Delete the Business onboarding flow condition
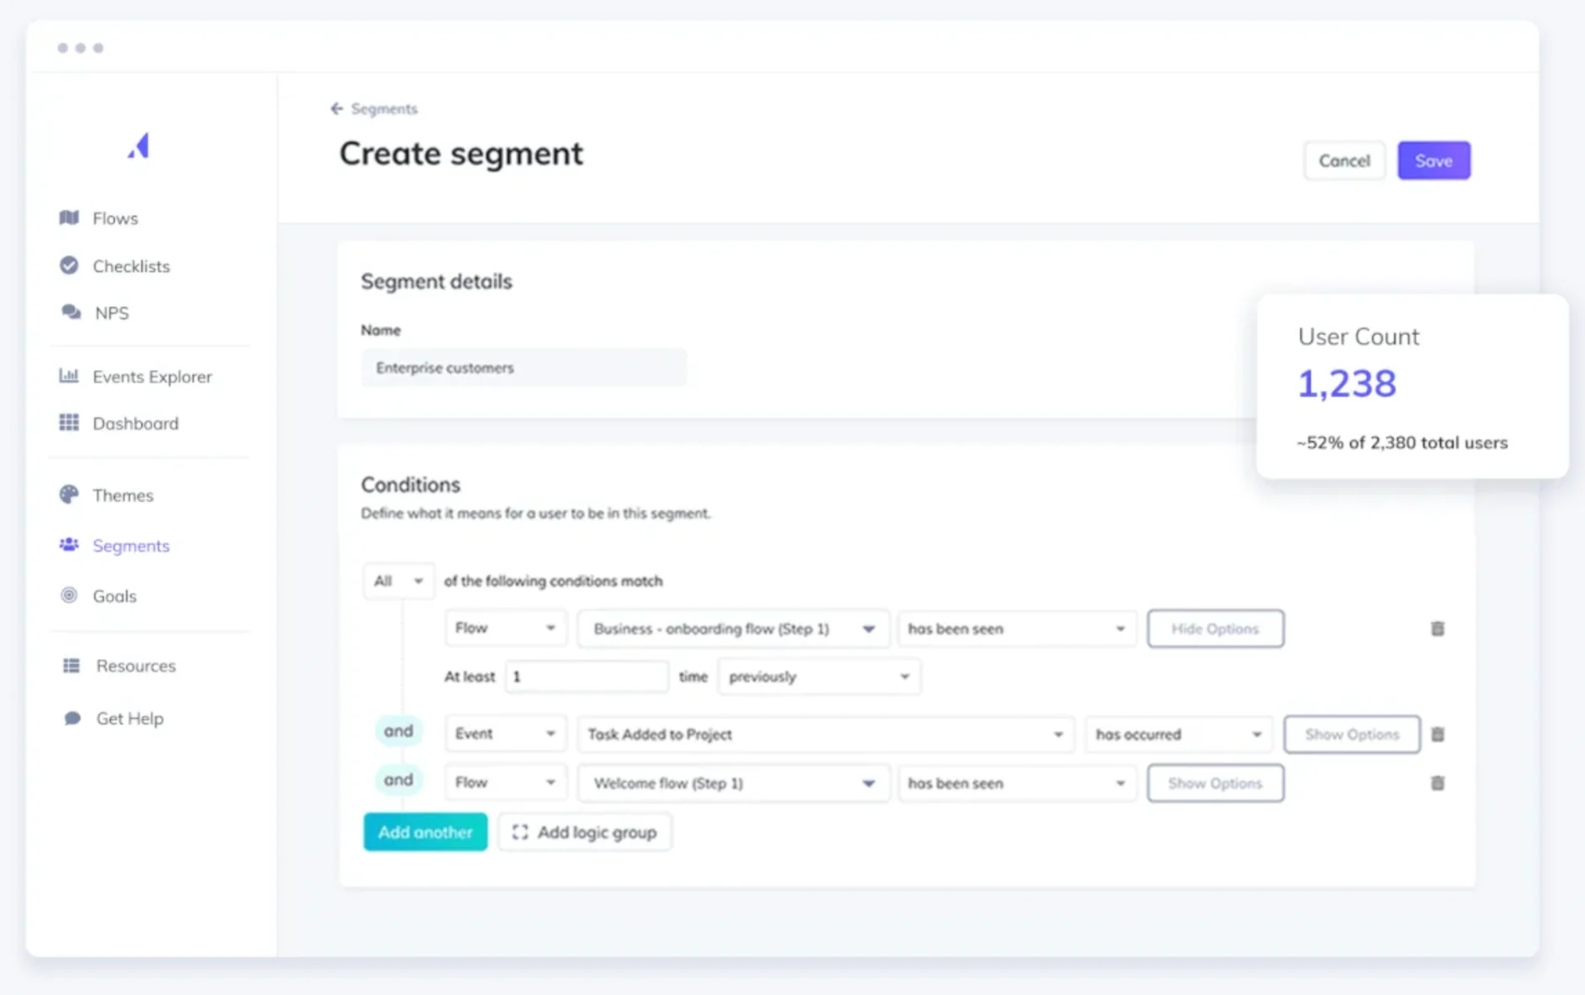Screen dimensions: 1585x995 1437,629
